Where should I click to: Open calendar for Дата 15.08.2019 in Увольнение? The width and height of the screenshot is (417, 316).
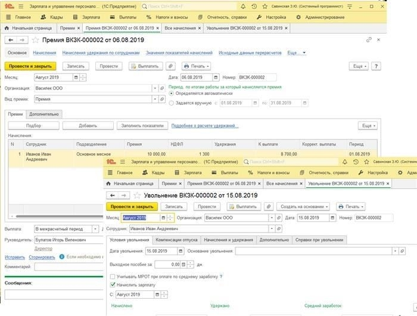(x=332, y=218)
